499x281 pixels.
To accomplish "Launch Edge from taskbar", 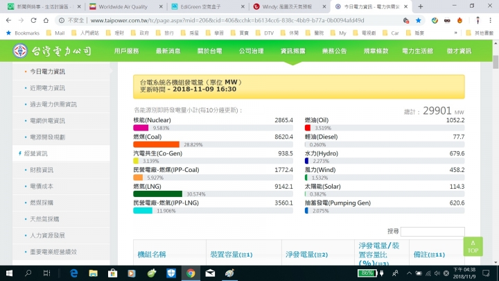I will pos(74,273).
